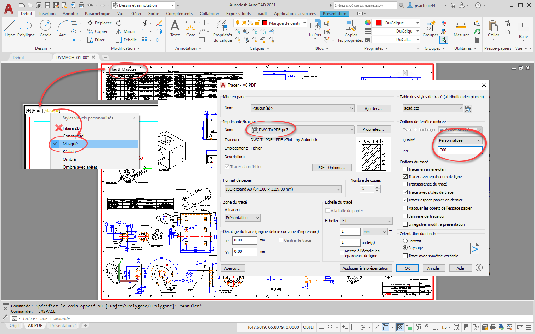Click the search magnifier icon
The height and width of the screenshot is (334, 535).
[401, 5]
